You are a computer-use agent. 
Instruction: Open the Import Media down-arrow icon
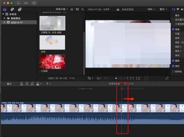pyautogui.click(x=18, y=3)
